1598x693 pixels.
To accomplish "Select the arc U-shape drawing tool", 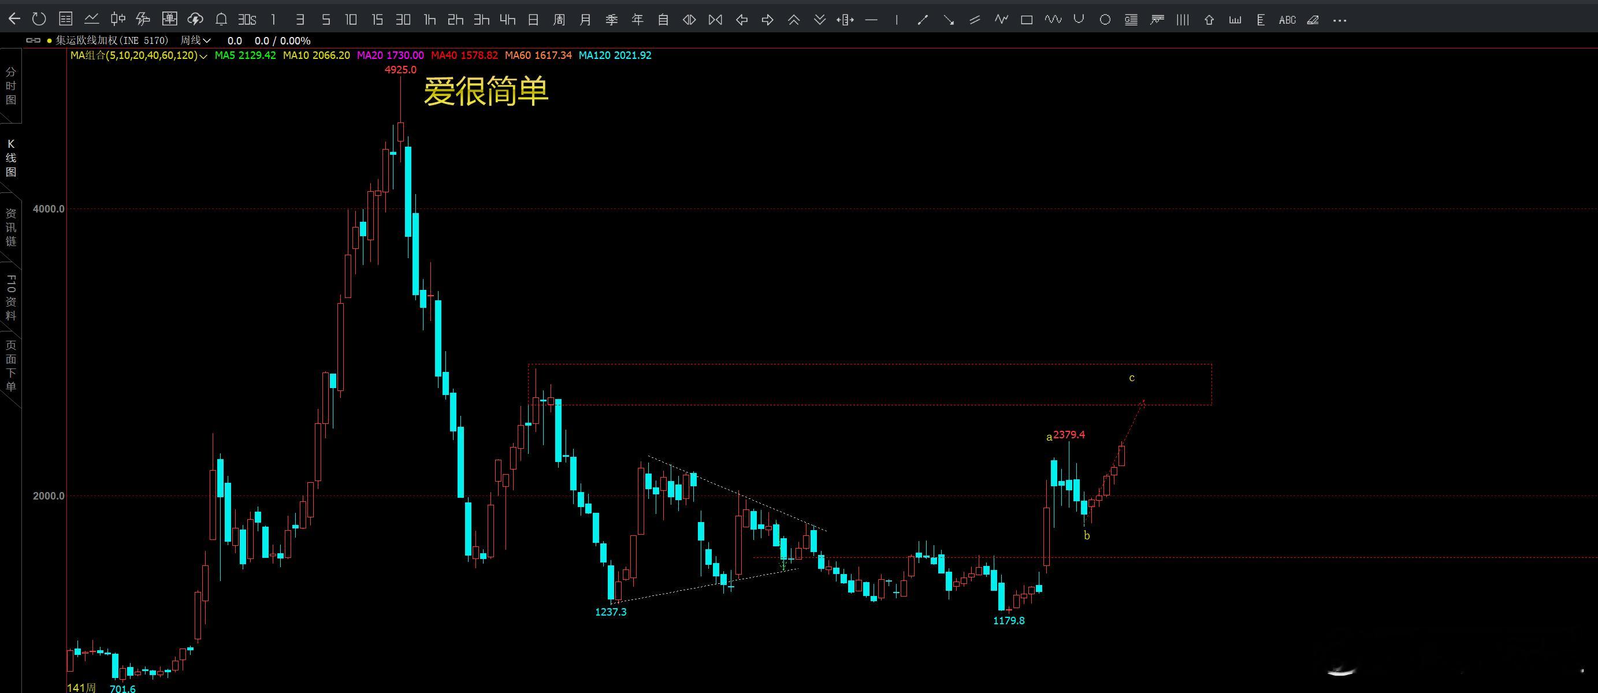I will 1079,20.
